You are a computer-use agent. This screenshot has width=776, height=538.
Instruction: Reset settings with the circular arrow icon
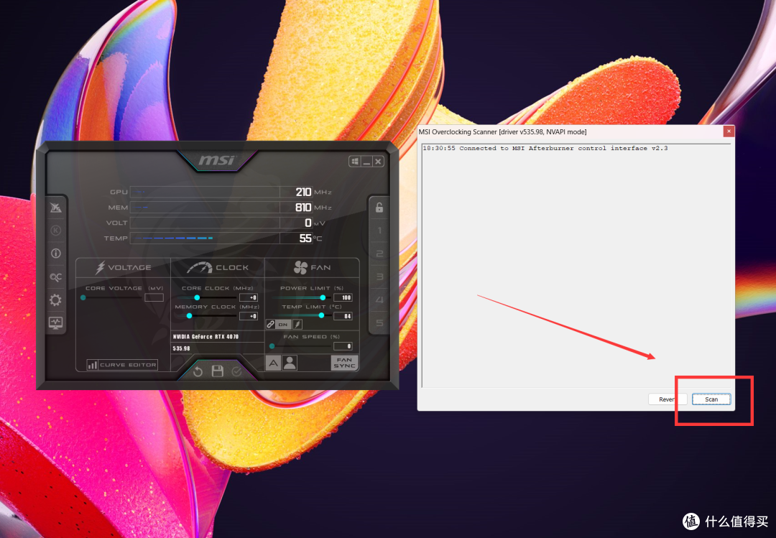pyautogui.click(x=198, y=371)
